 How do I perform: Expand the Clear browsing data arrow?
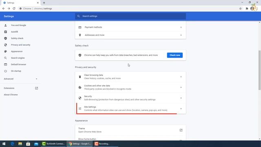pos(181,77)
